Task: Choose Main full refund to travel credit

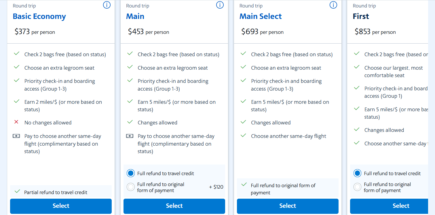Action: point(131,173)
